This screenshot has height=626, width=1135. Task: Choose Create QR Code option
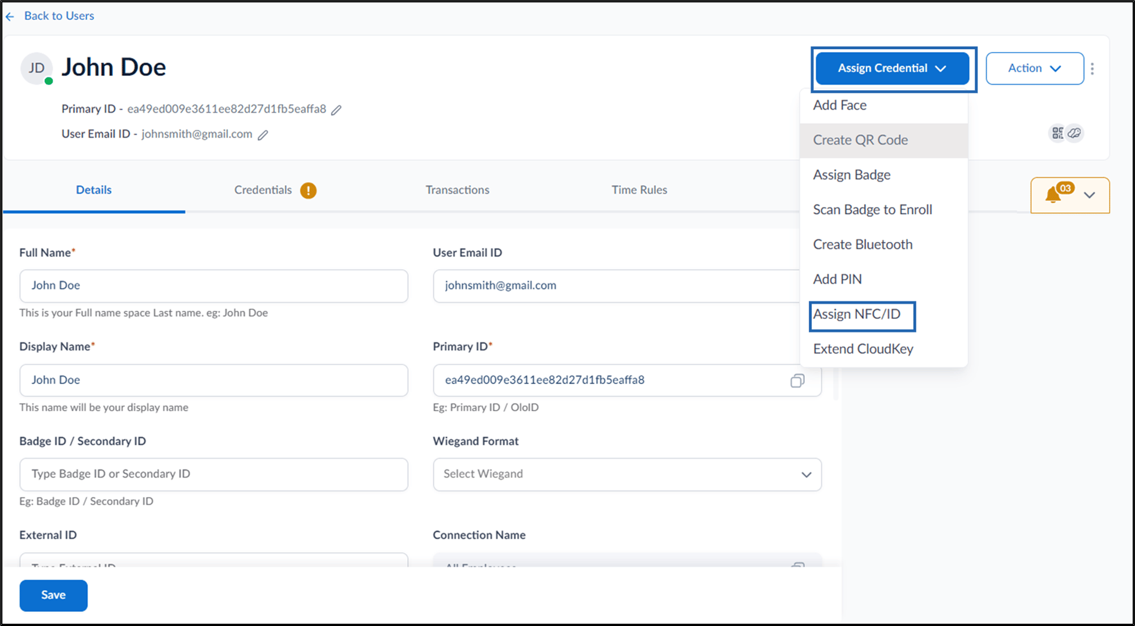(884, 140)
